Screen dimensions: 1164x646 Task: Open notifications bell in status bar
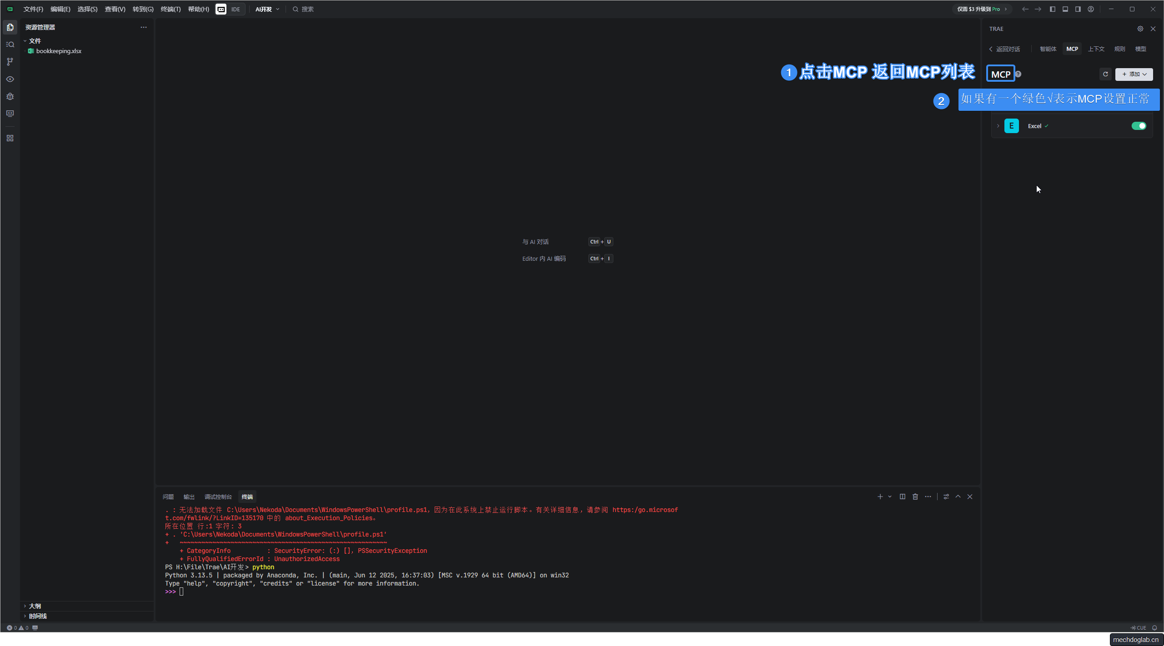1154,628
